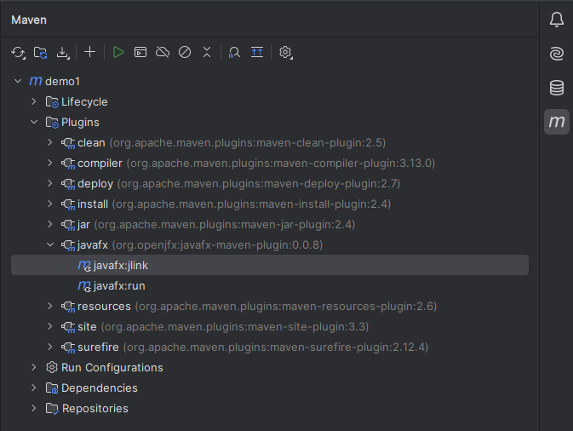The width and height of the screenshot is (573, 431).
Task: Open Notifications bell in right sidebar
Action: tap(557, 20)
